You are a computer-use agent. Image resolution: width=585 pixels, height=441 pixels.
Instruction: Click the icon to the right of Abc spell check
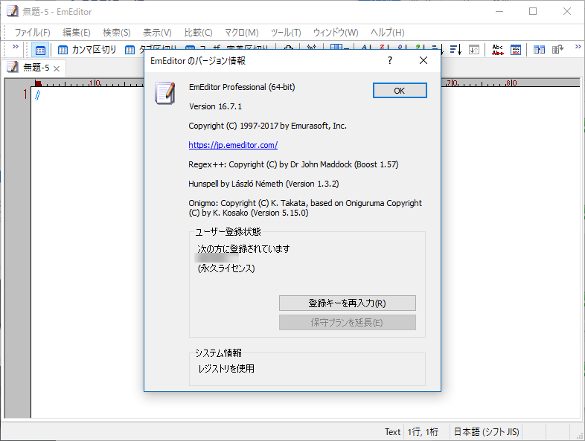click(x=516, y=50)
